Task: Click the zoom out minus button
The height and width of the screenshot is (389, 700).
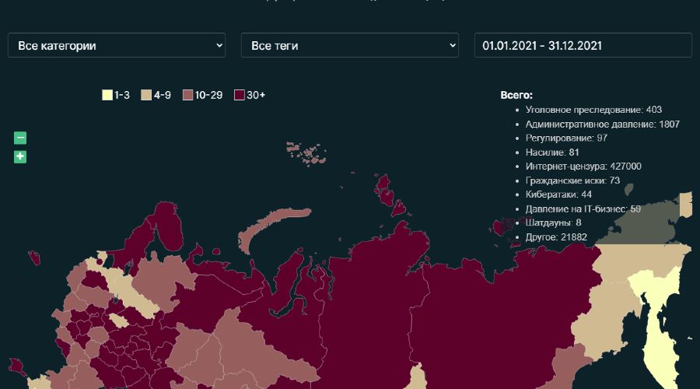Action: pyautogui.click(x=20, y=138)
